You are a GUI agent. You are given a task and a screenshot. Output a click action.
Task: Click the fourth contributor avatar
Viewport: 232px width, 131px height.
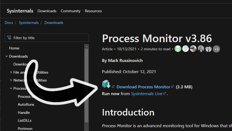(201, 49)
